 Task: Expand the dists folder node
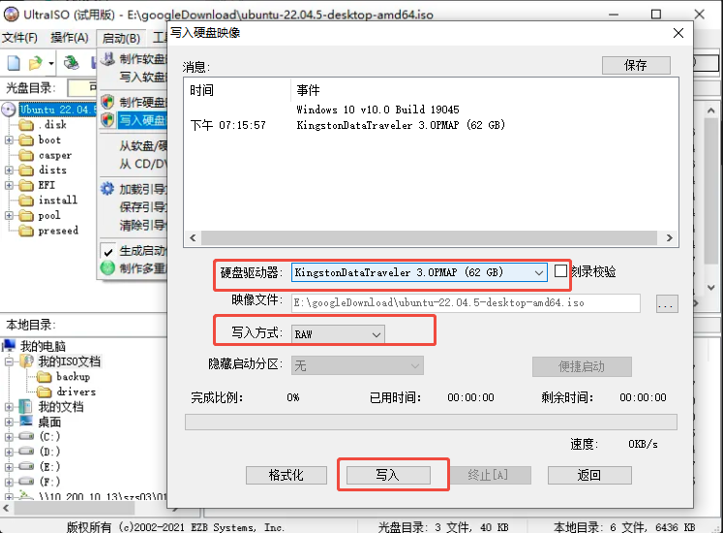click(x=9, y=170)
